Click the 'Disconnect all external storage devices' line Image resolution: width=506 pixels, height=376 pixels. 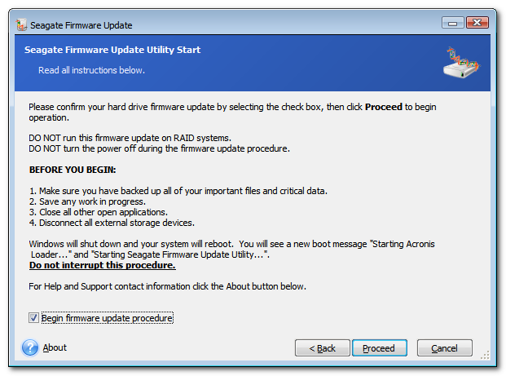112,223
